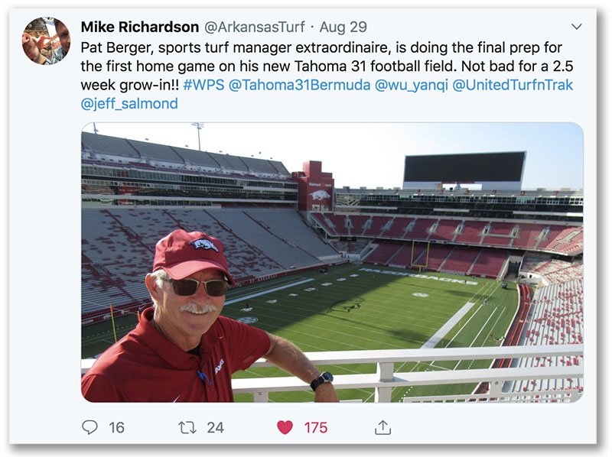The image size is (612, 457).
Task: Go to the @wu_yanqi mention
Action: pos(412,84)
